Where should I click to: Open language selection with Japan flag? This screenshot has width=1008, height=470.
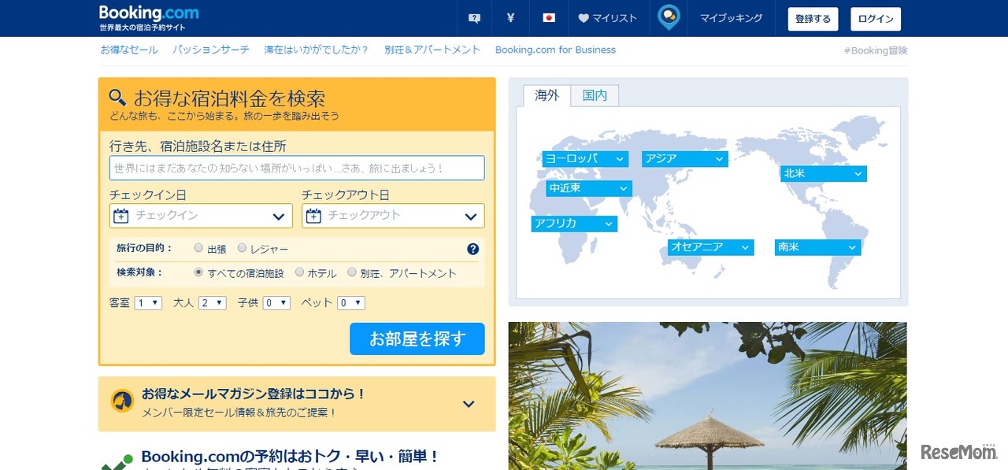[x=549, y=18]
